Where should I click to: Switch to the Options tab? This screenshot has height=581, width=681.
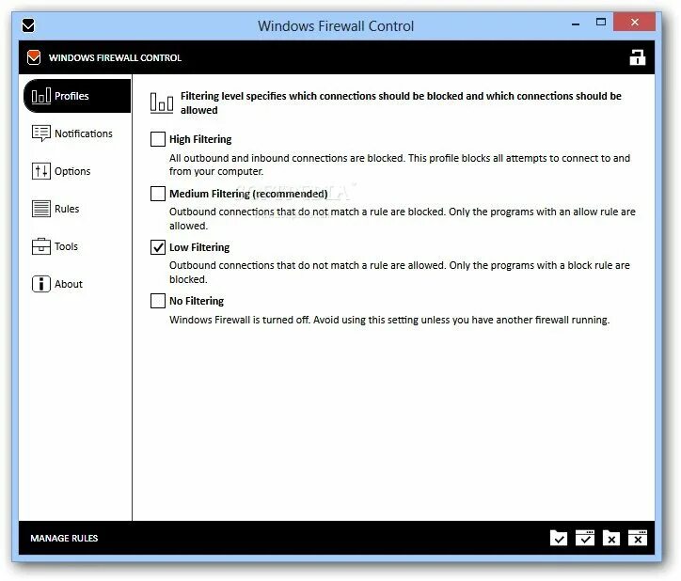[x=61, y=171]
